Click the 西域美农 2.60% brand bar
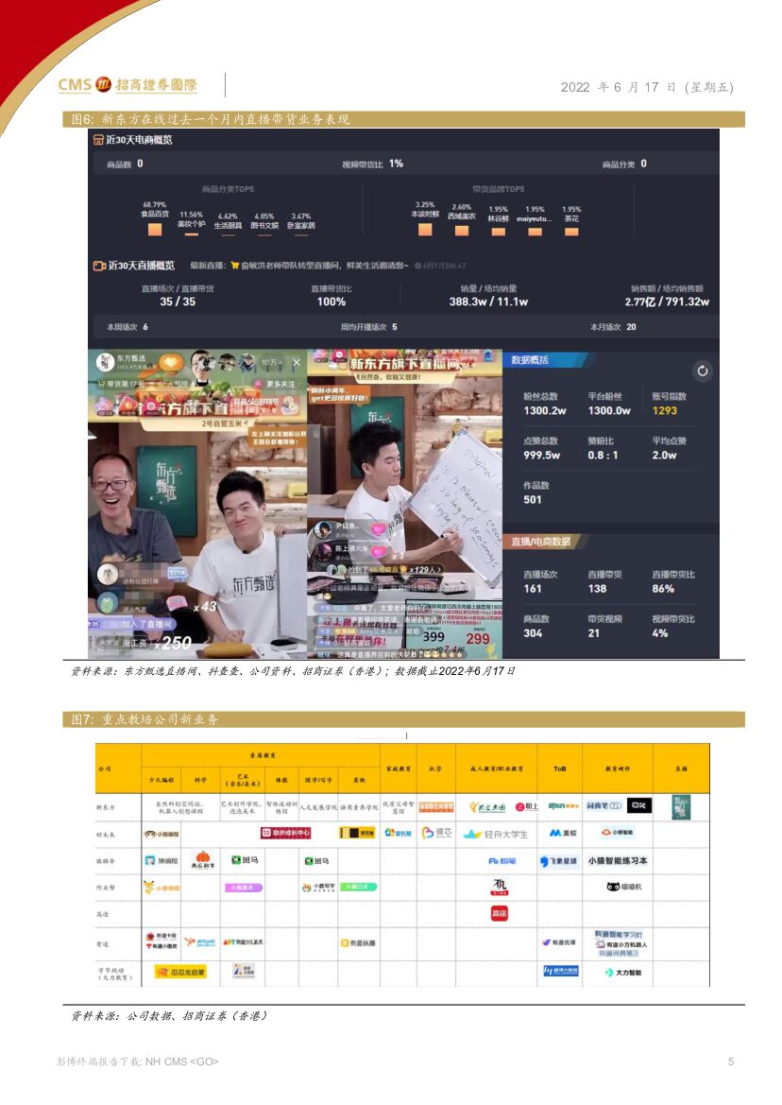 462,231
